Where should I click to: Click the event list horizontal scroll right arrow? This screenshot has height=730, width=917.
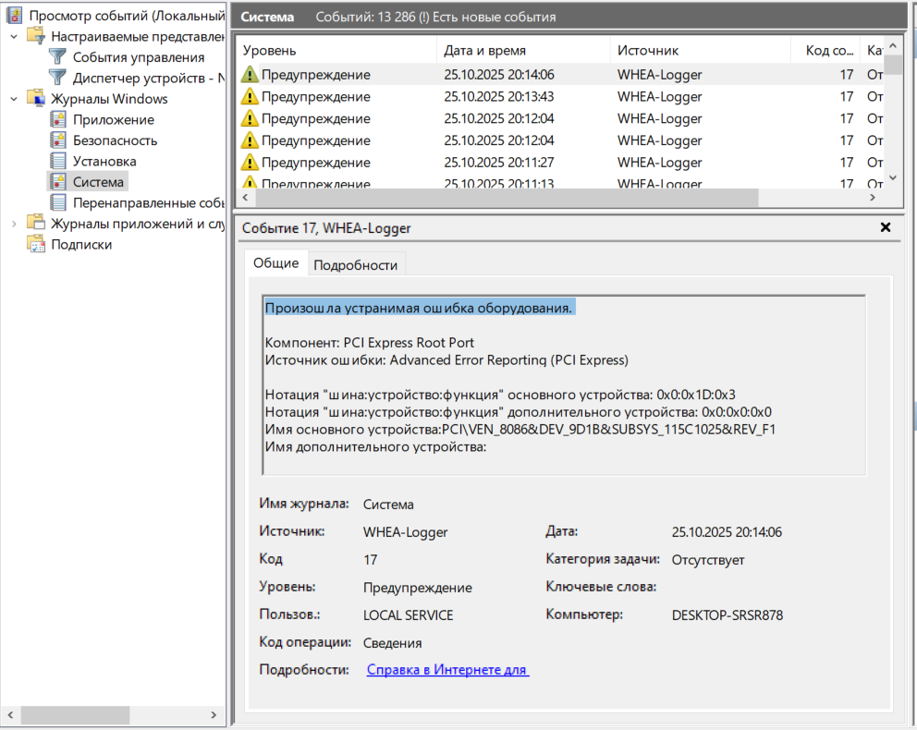pyautogui.click(x=873, y=198)
